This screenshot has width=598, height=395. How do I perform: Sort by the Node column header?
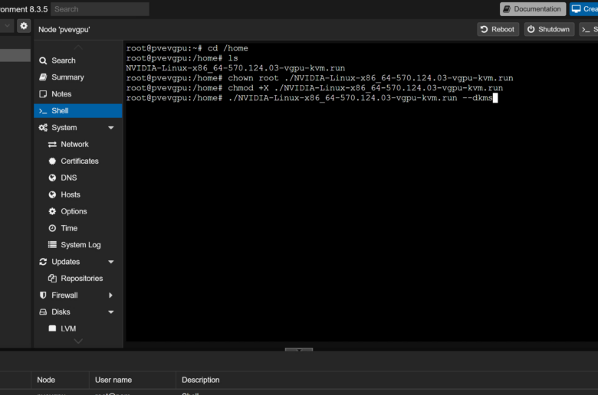point(60,380)
